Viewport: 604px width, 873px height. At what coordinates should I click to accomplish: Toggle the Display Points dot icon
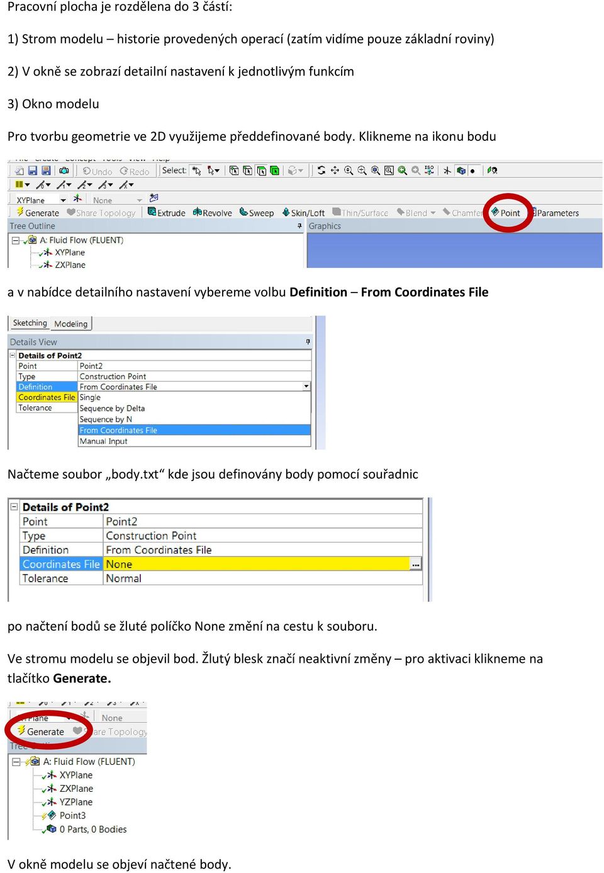[x=473, y=171]
